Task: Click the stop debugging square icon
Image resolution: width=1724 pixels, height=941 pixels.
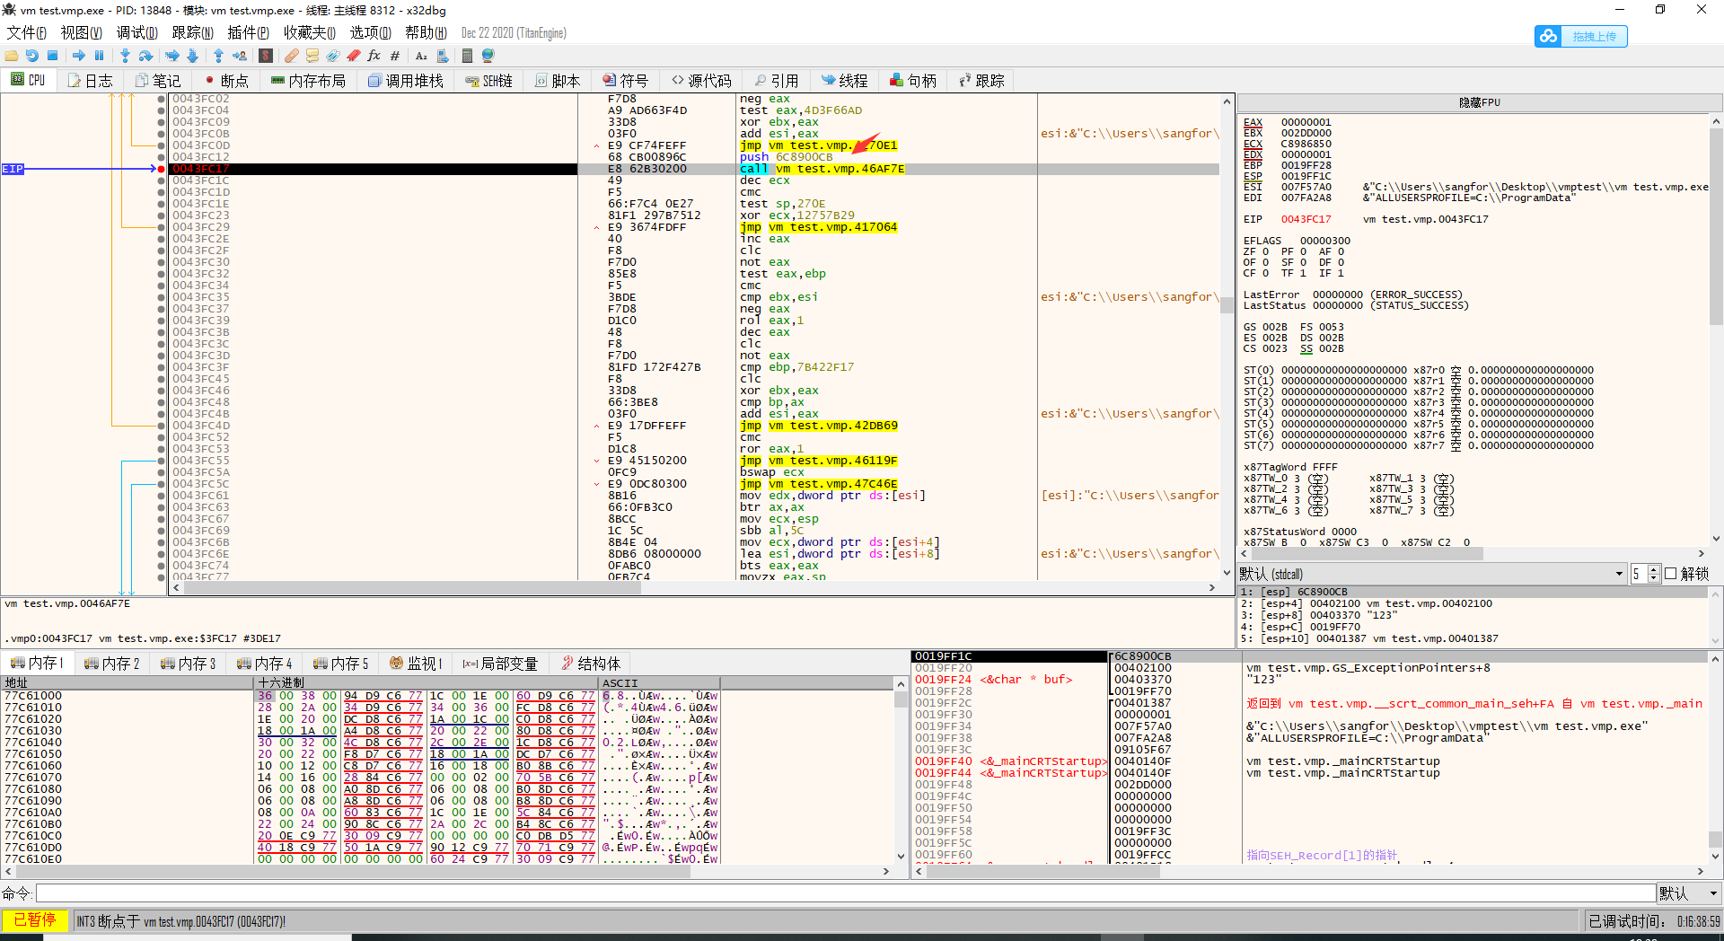Action: [x=53, y=56]
